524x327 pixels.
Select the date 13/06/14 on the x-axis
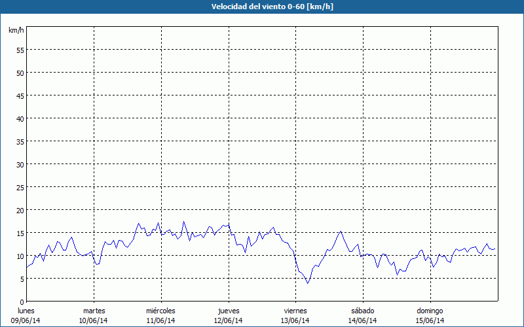tap(295, 320)
